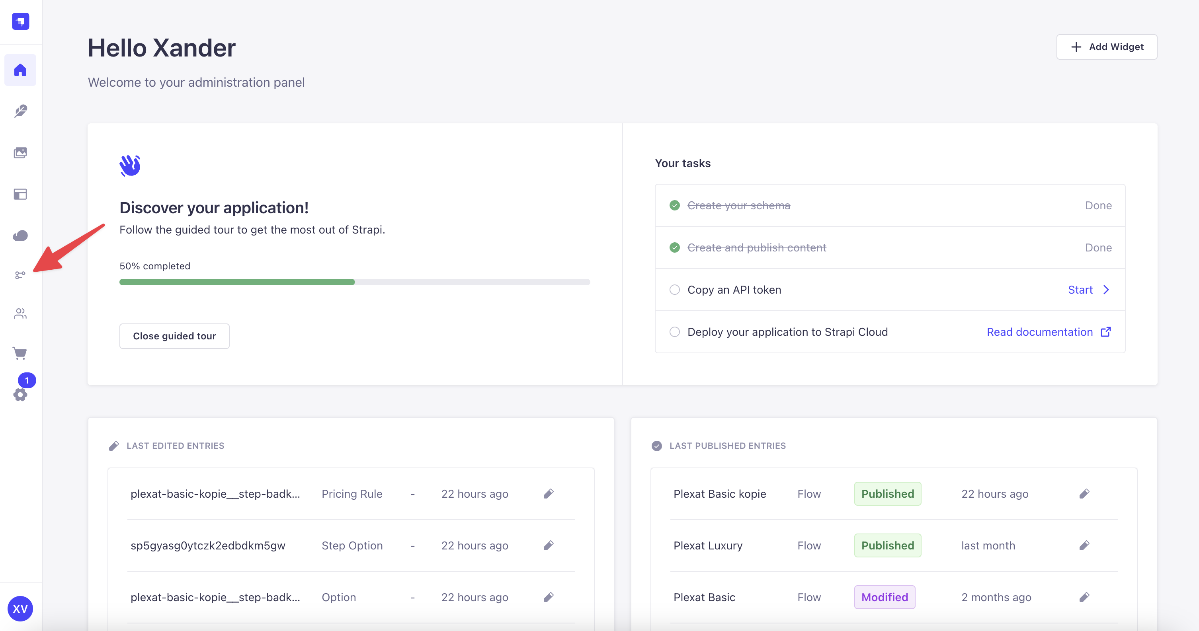1199x631 pixels.
Task: Click the Published badge for Plexat Basic kopie
Action: (888, 494)
